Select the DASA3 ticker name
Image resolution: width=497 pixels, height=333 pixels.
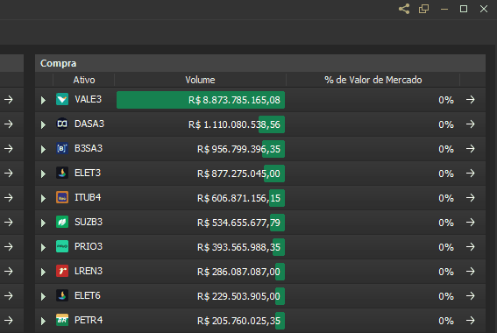[89, 124]
